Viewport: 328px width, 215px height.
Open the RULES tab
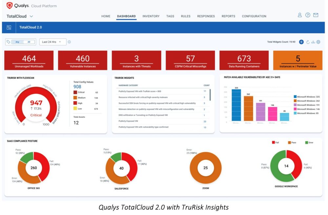[186, 16]
